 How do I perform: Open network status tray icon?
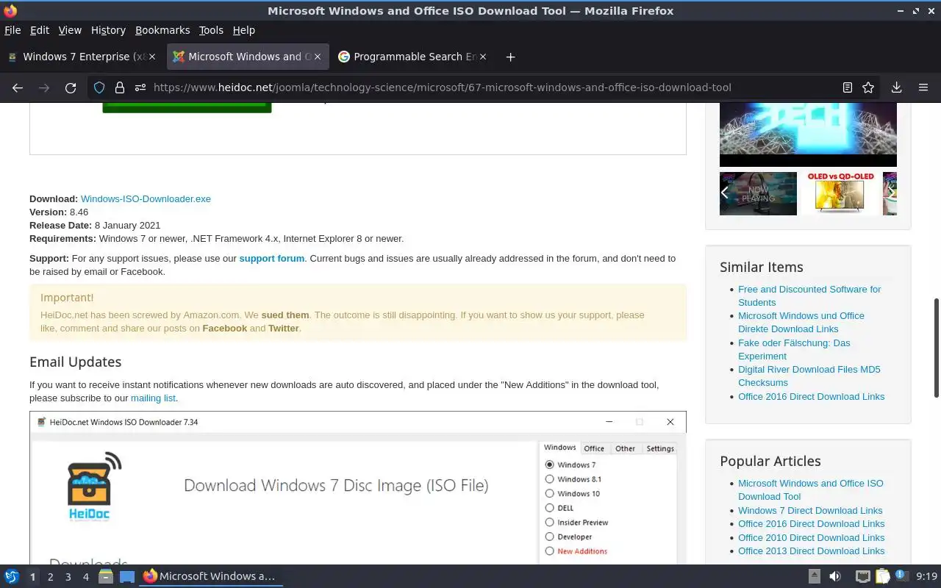tap(863, 576)
